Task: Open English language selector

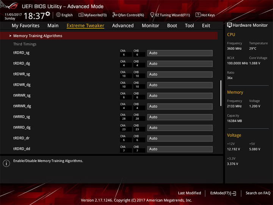Action: tap(67, 15)
